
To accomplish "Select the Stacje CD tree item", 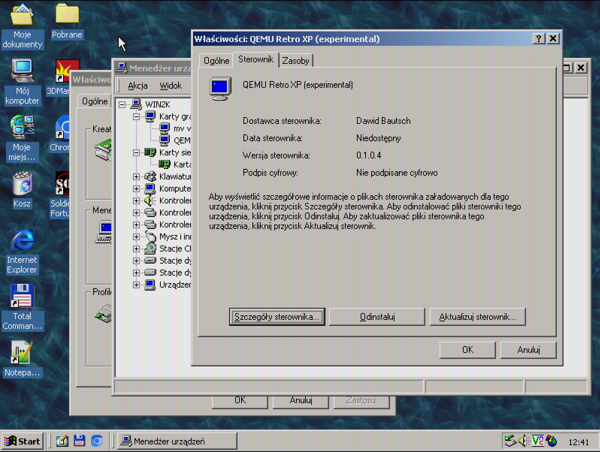I will pyautogui.click(x=175, y=249).
